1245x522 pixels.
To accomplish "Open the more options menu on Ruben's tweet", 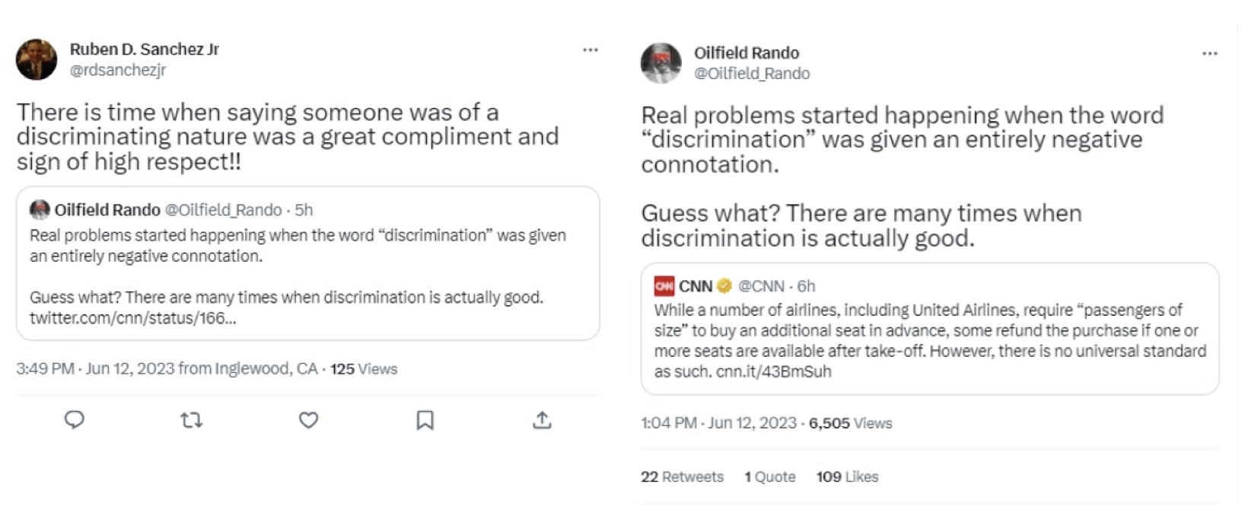I will click(591, 49).
